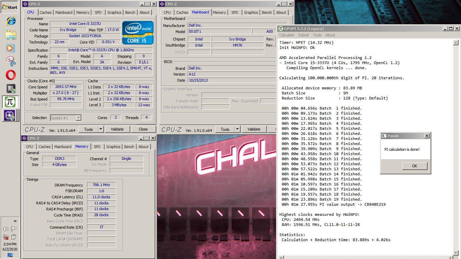Select the Bench tab in the CPU-Z Memory window
The width and height of the screenshot is (461, 259).
(129, 147)
